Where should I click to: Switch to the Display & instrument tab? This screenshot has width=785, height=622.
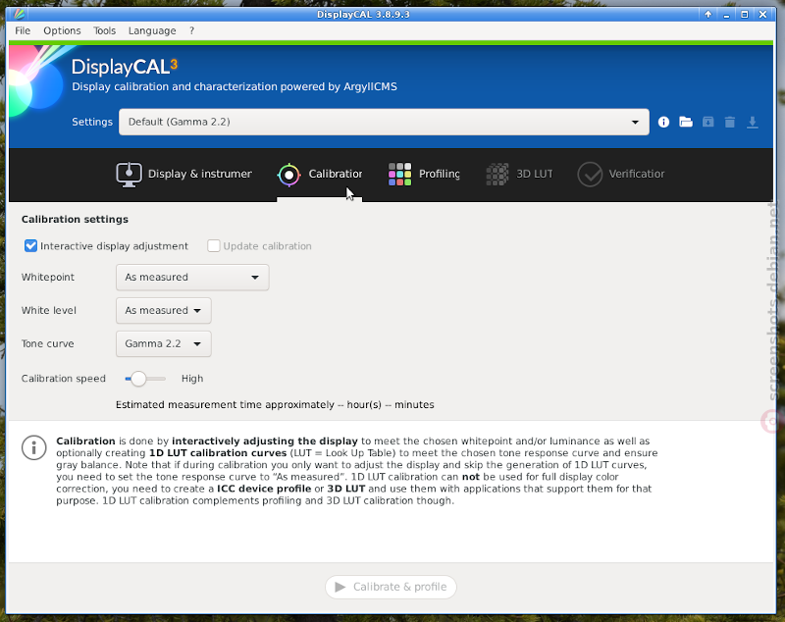tap(184, 175)
